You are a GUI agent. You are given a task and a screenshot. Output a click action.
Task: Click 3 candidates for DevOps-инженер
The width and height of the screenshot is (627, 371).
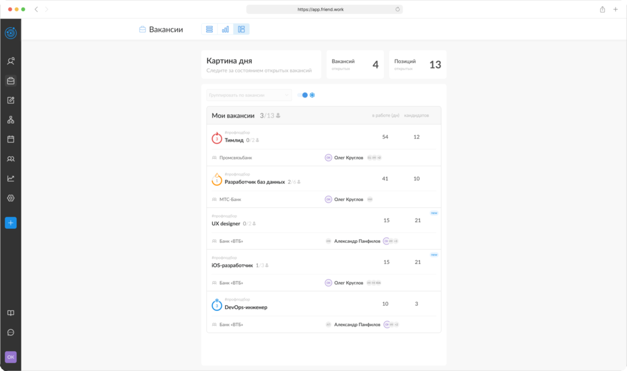[416, 304]
